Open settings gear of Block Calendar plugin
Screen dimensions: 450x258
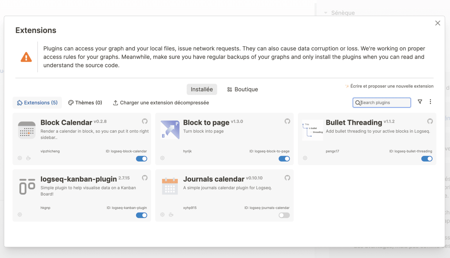20,158
